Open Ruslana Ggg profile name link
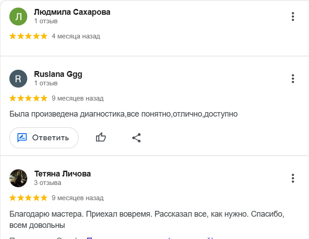This screenshot has width=309, height=239. pos(58,74)
